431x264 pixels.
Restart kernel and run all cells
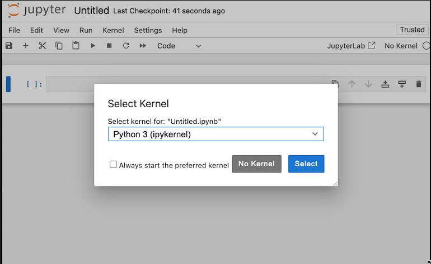[x=143, y=46]
